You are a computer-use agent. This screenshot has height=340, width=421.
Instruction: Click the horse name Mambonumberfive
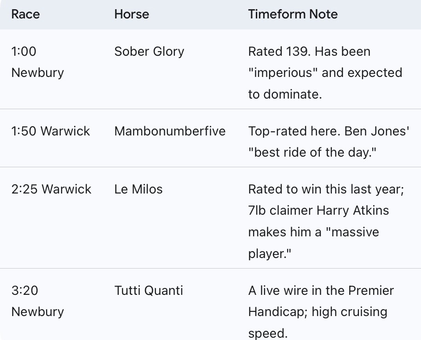click(x=170, y=131)
